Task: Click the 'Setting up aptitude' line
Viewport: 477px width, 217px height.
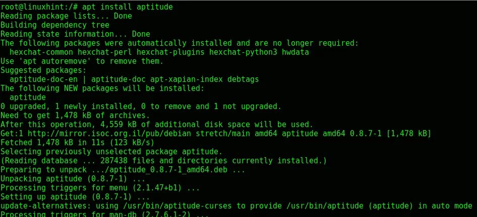Action: point(75,197)
